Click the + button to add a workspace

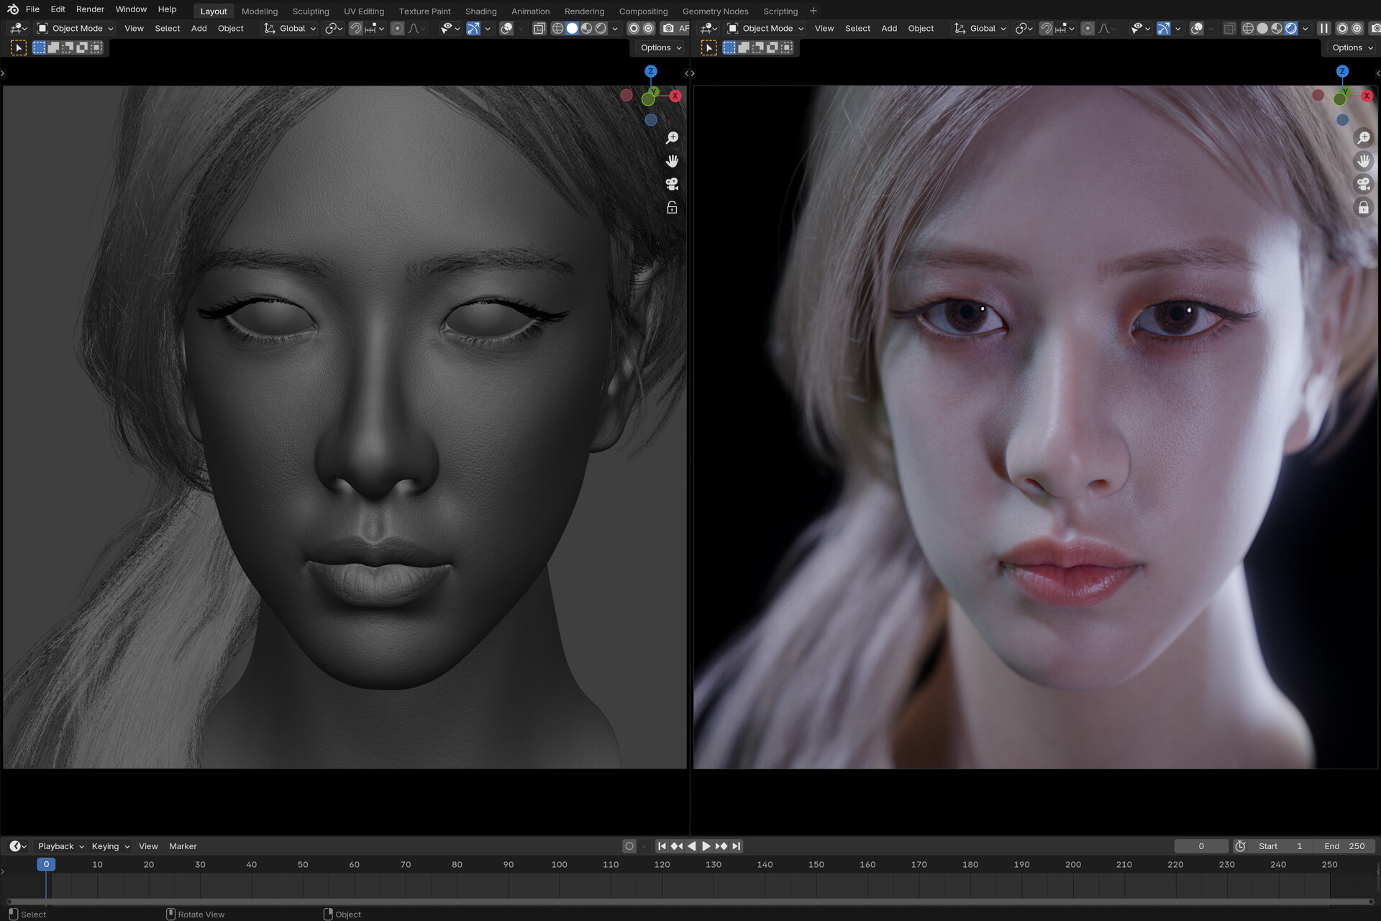click(813, 11)
